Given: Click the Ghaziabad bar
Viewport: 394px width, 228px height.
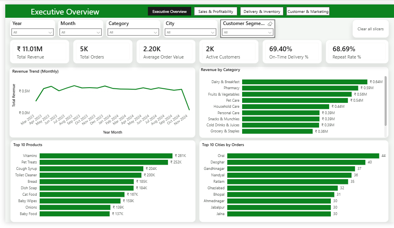Looking at the screenshot, I should 282,188.
